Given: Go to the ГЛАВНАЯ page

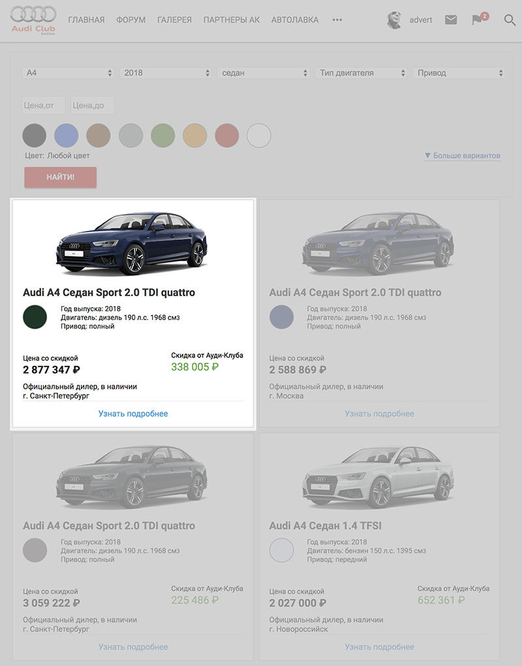Looking at the screenshot, I should coord(86,20).
